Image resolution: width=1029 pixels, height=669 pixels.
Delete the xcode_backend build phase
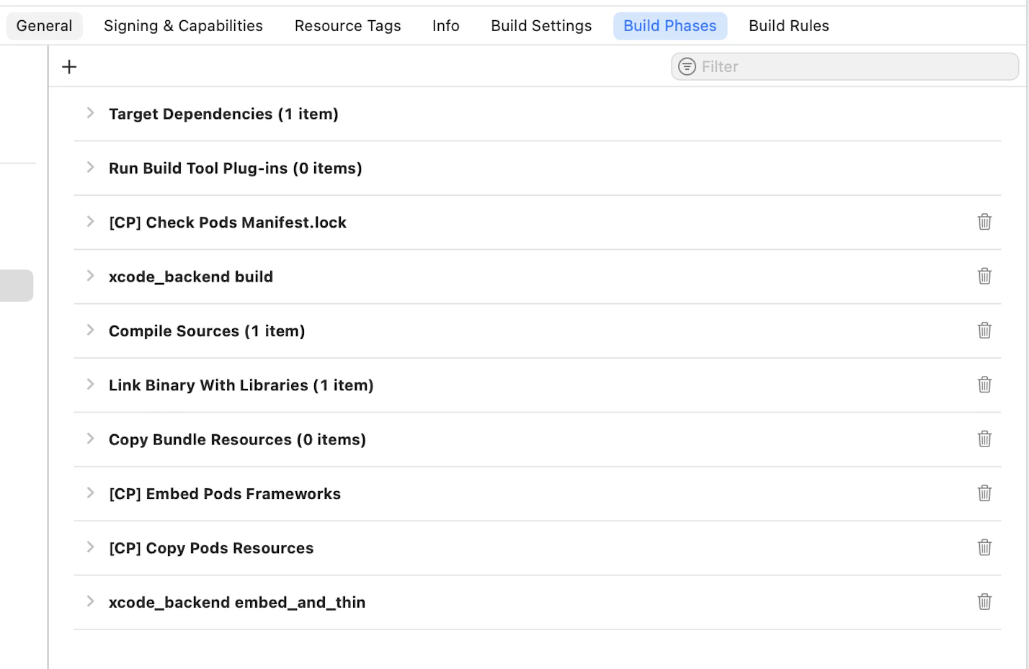[984, 276]
